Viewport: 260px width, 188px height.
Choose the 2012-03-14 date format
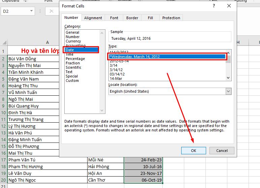click(119, 61)
